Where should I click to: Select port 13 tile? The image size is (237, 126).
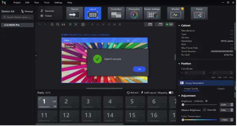click(x=92, y=116)
